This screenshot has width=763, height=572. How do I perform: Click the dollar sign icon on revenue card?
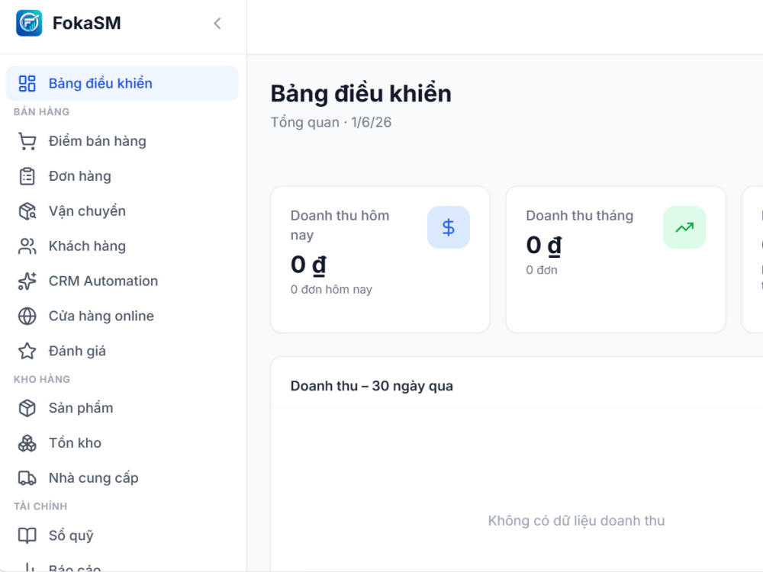coord(448,227)
